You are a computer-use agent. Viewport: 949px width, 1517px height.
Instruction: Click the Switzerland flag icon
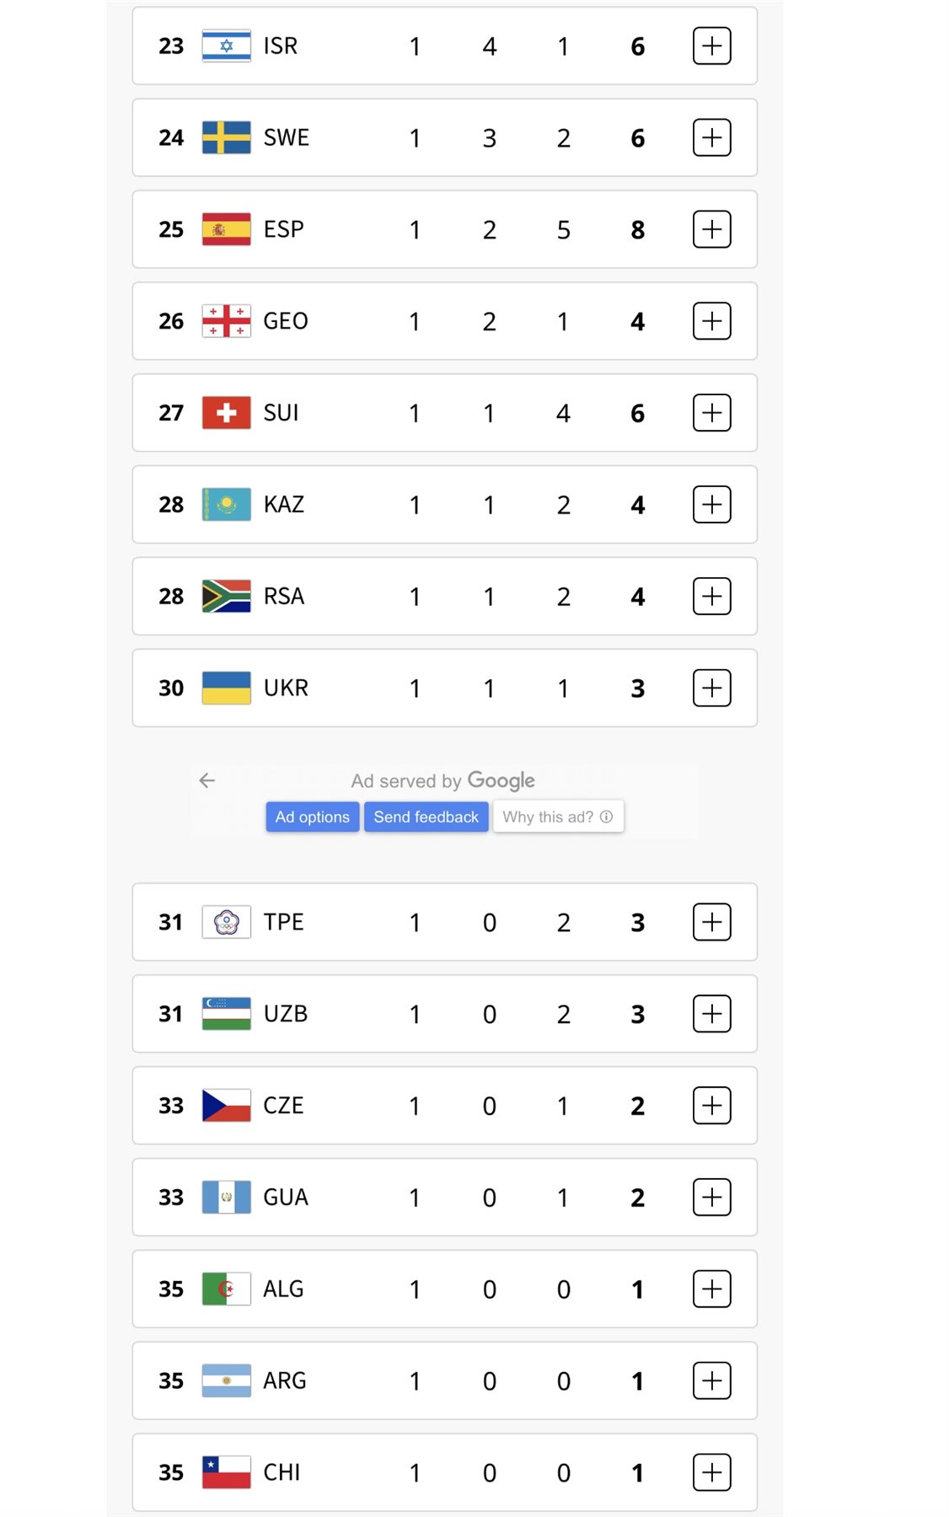[x=226, y=413]
